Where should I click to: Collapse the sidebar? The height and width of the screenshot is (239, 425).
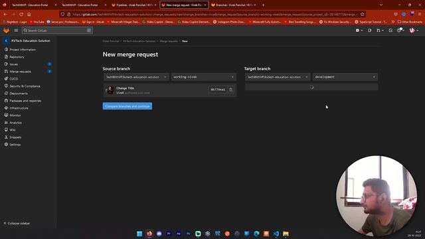click(x=17, y=223)
